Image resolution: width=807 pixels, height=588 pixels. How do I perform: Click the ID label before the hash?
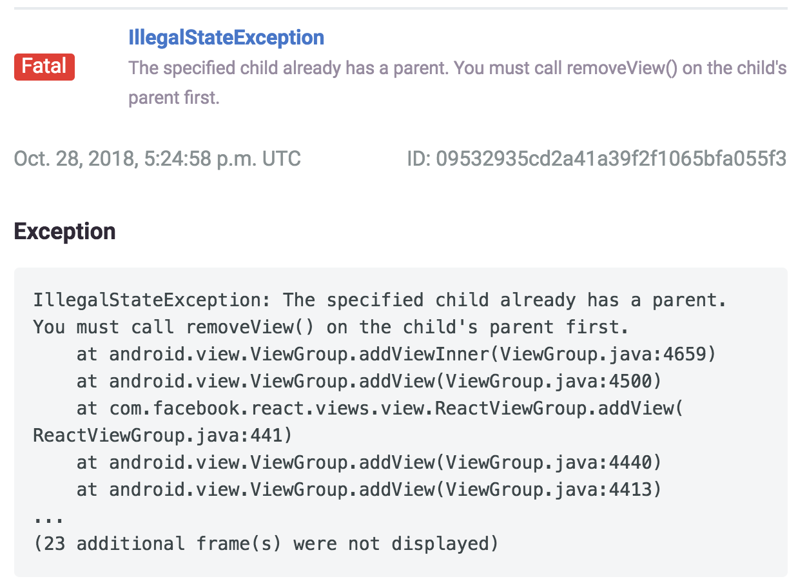click(417, 158)
